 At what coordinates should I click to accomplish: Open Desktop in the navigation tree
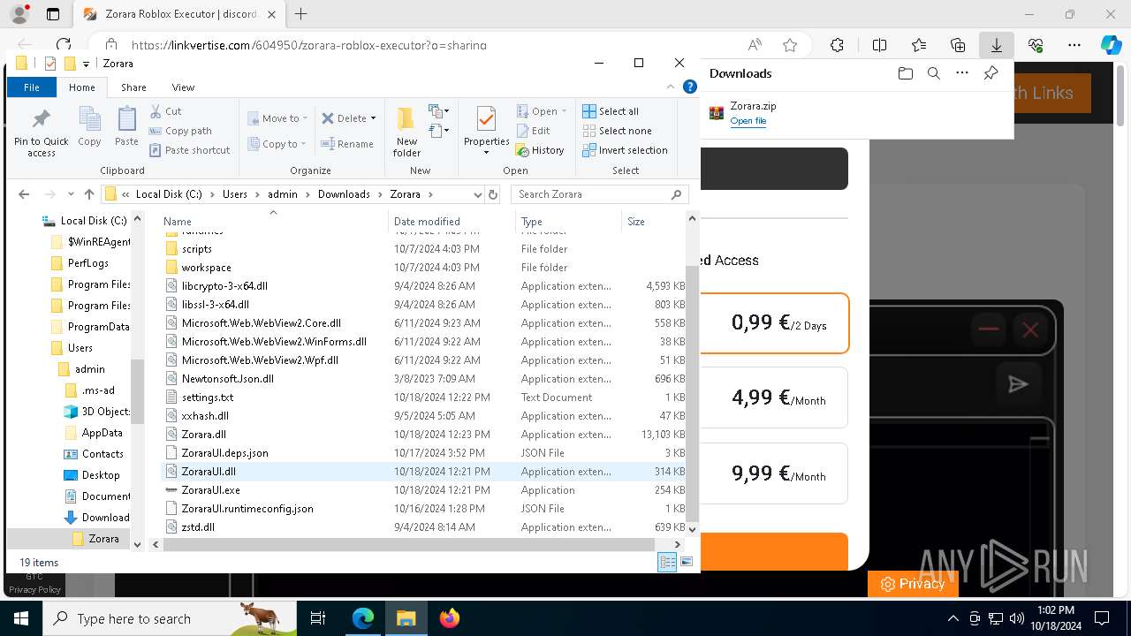coord(101,475)
